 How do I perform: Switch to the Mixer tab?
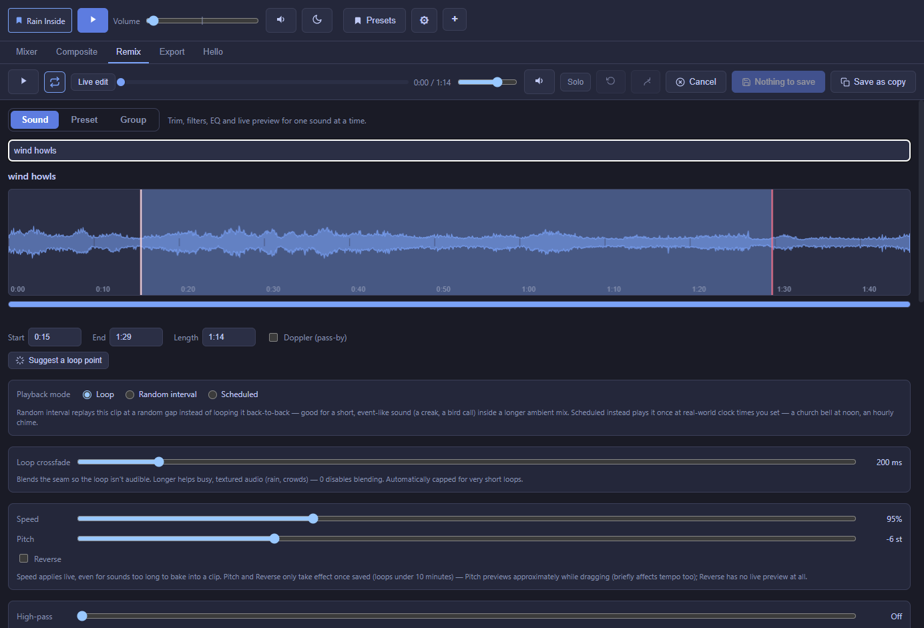[x=27, y=51]
